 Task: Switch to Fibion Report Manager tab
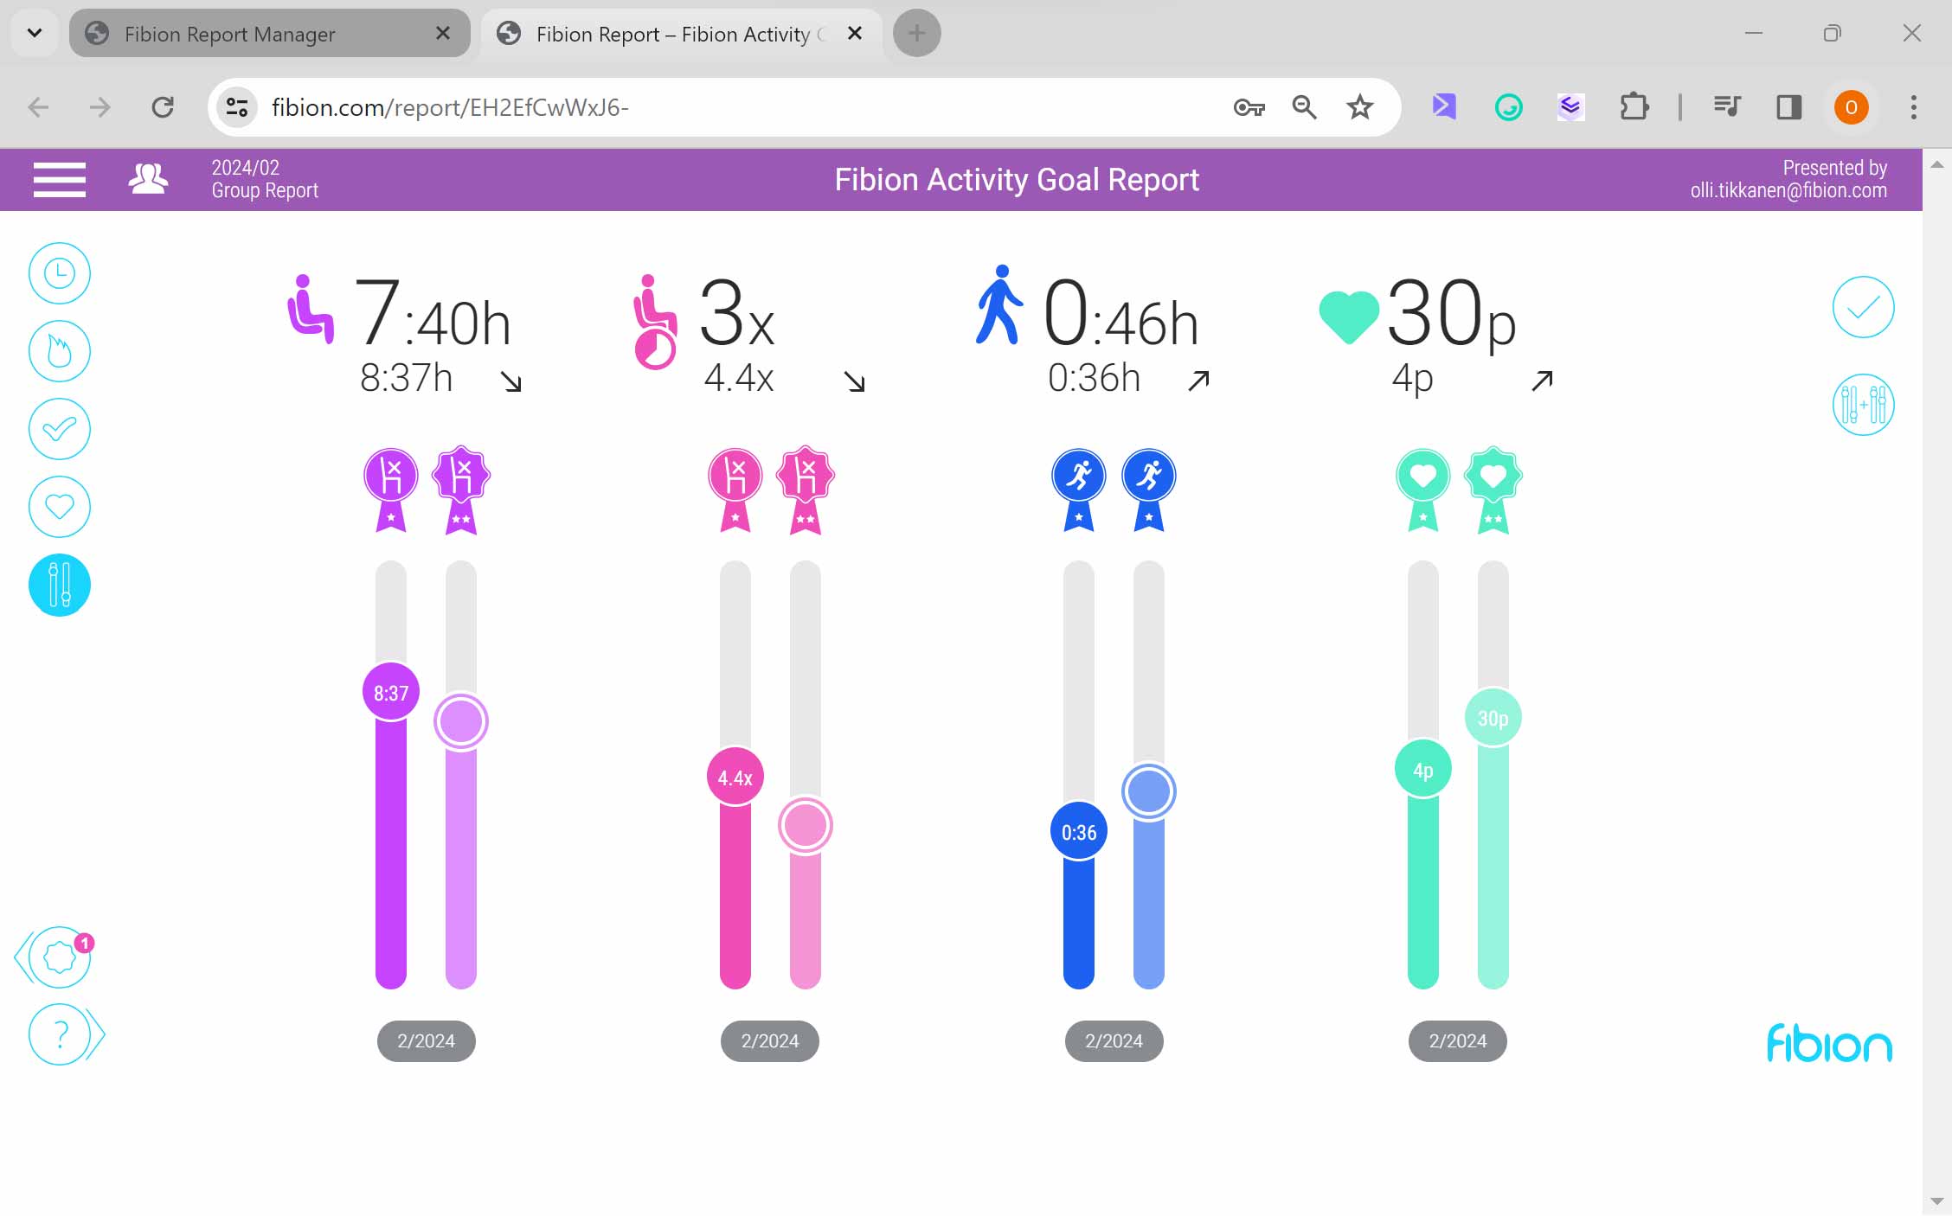pyautogui.click(x=270, y=34)
